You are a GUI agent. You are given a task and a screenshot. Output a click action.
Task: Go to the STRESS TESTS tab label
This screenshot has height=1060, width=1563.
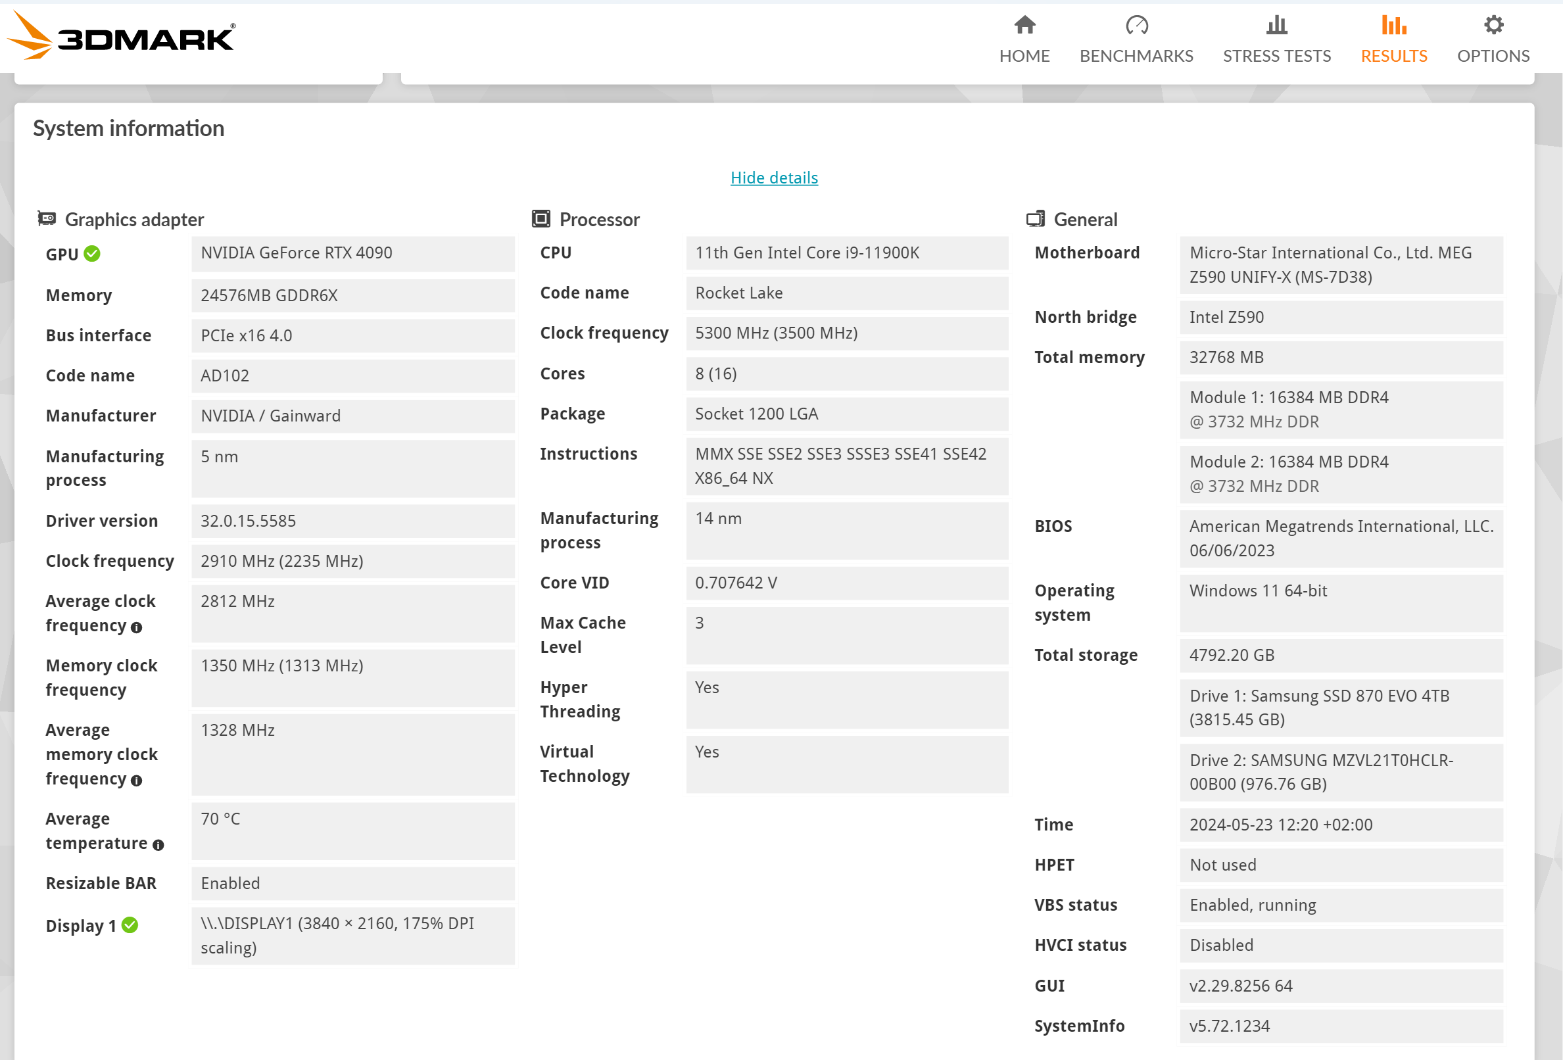coord(1276,56)
